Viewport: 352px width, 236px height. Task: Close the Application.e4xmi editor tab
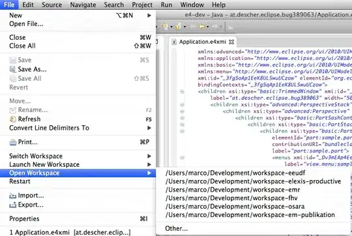click(x=231, y=42)
